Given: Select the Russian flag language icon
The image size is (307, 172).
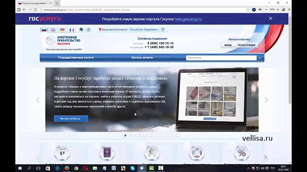Looking at the screenshot, I should point(43,30).
